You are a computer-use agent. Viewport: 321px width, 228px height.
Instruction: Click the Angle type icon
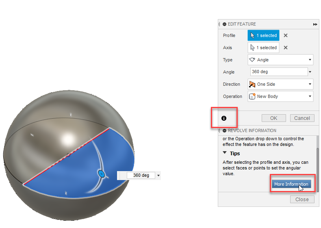[x=252, y=60]
